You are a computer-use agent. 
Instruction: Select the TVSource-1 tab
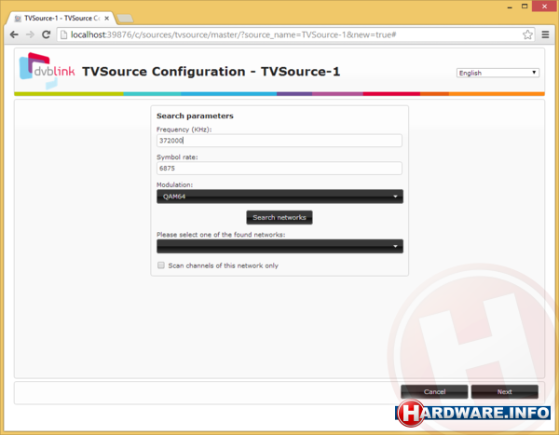[x=61, y=19]
